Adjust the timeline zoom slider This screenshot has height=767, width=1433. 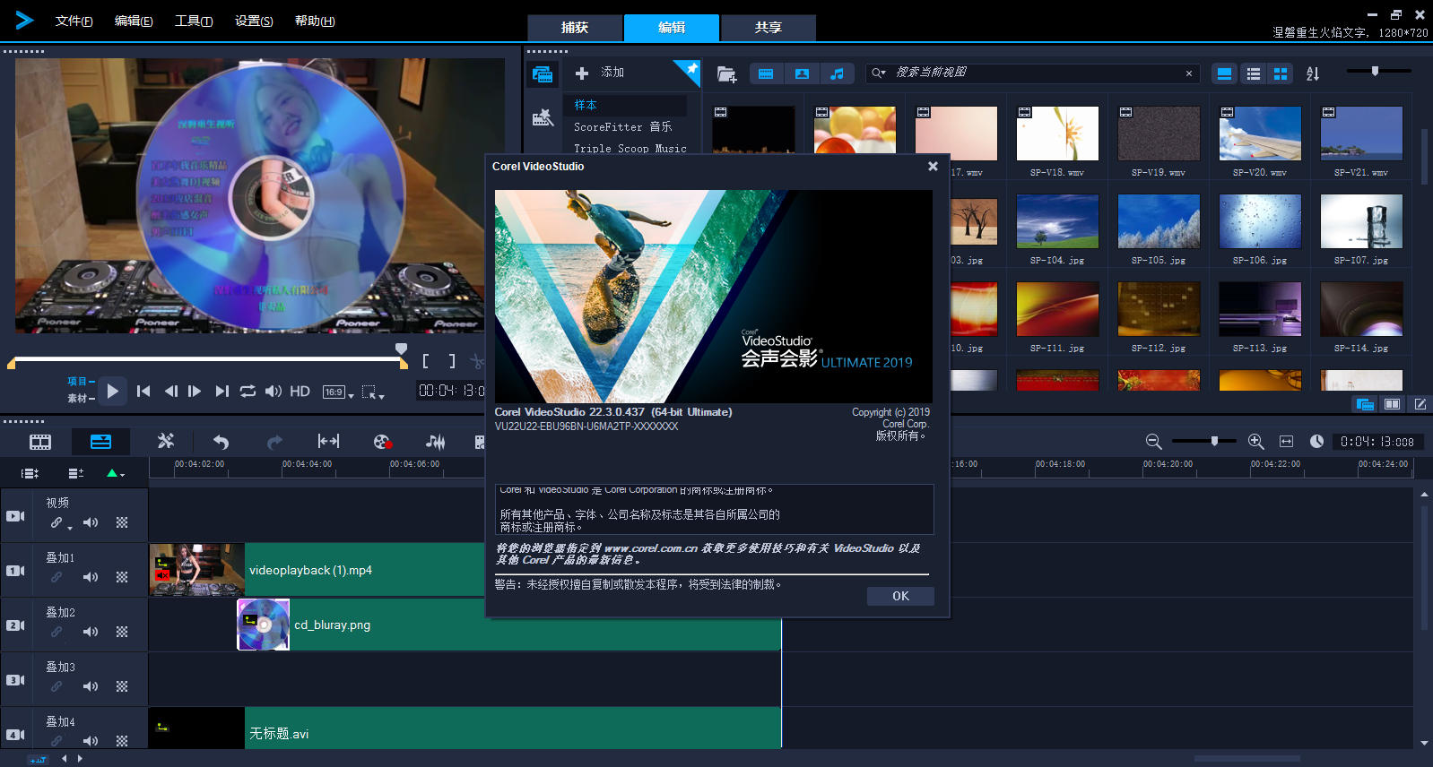coord(1214,441)
